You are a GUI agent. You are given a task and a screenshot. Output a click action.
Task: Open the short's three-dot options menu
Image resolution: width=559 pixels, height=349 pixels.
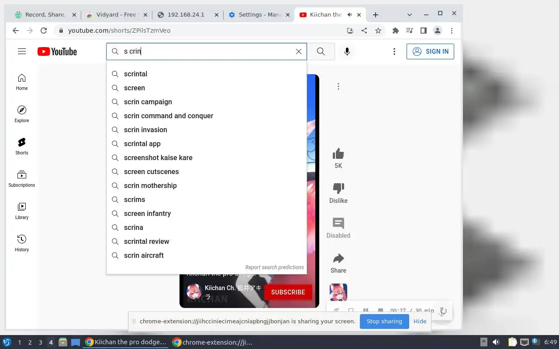click(338, 86)
